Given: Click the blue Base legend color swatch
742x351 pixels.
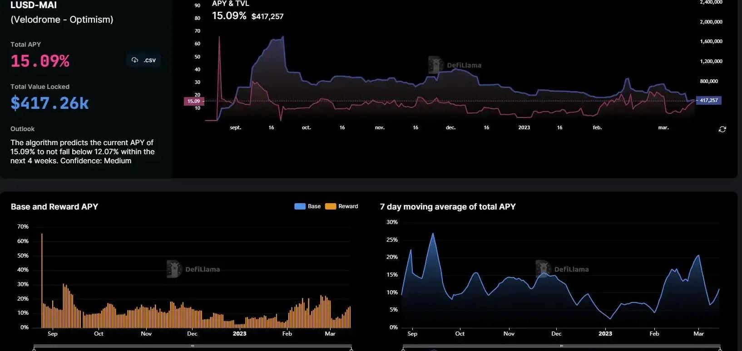Looking at the screenshot, I should 300,206.
